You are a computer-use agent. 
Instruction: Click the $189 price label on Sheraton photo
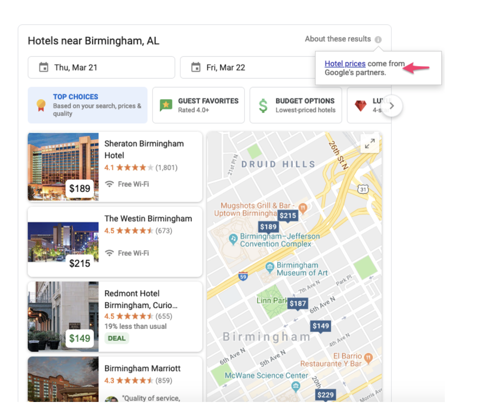click(x=80, y=189)
